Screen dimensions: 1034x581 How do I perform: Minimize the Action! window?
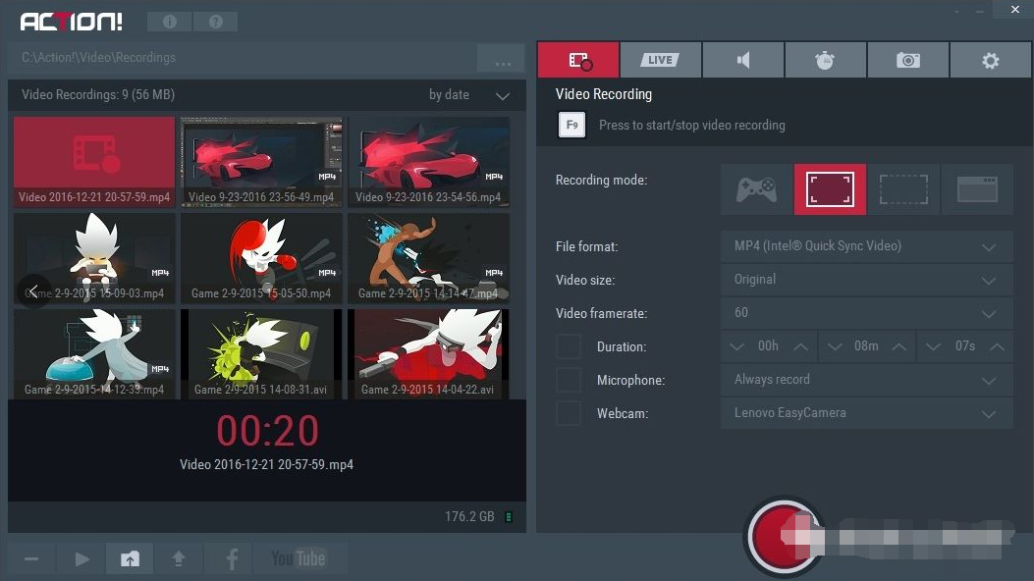(981, 11)
